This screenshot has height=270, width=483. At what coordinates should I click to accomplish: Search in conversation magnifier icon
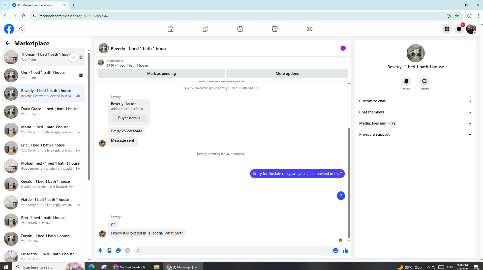424,81
